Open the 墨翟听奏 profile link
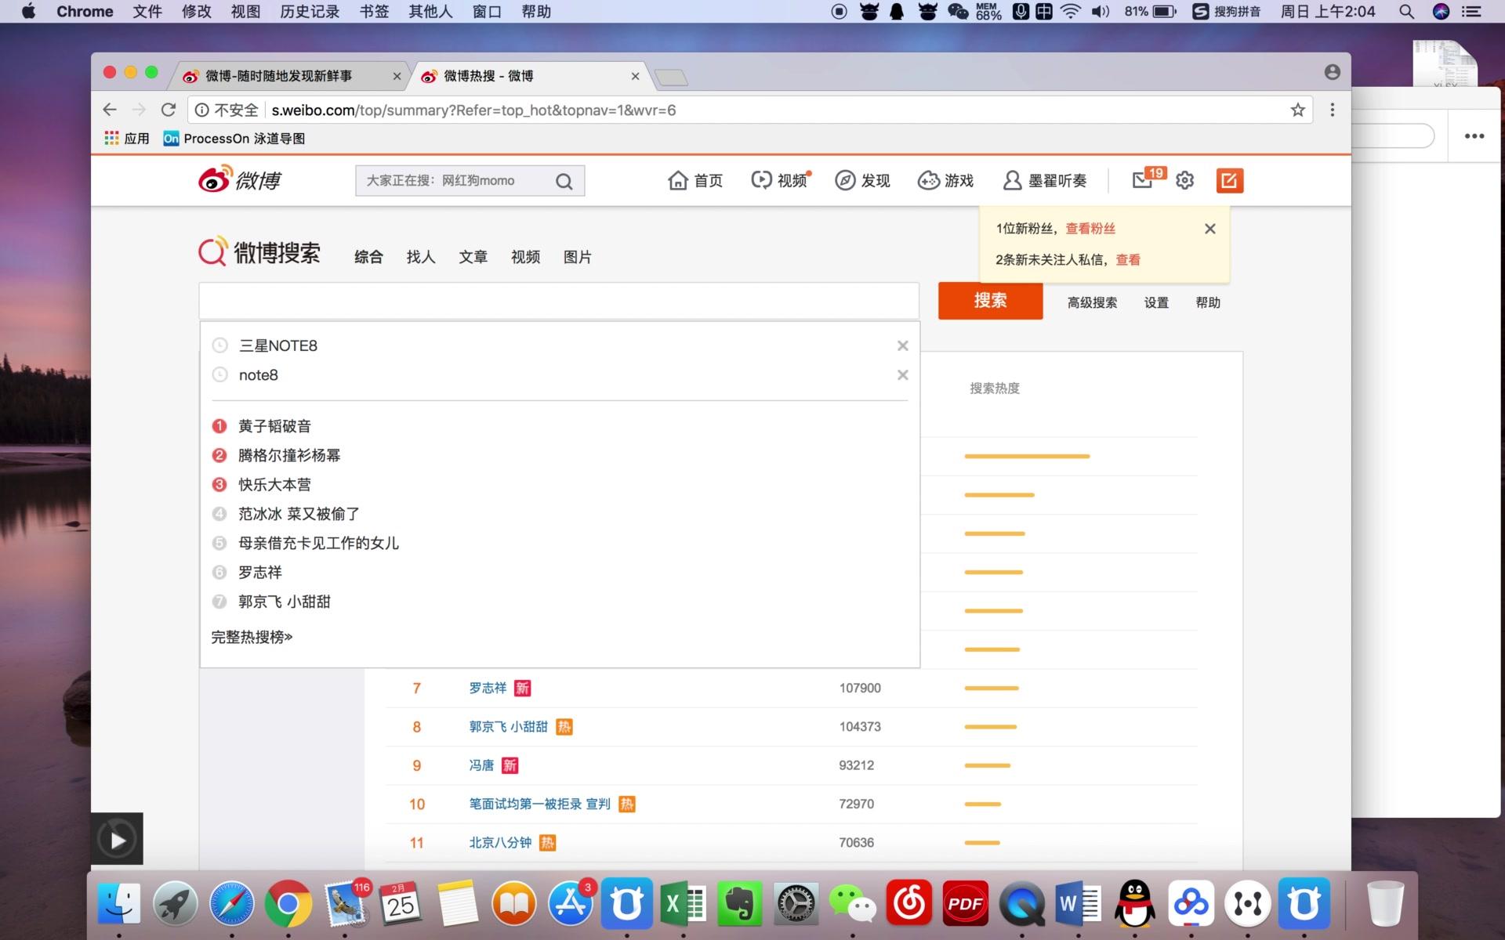The width and height of the screenshot is (1505, 940). [1045, 181]
